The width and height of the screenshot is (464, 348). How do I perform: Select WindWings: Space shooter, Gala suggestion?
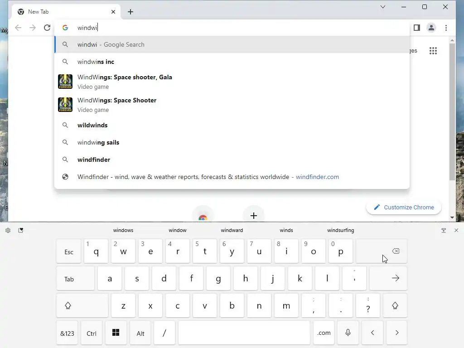click(232, 82)
